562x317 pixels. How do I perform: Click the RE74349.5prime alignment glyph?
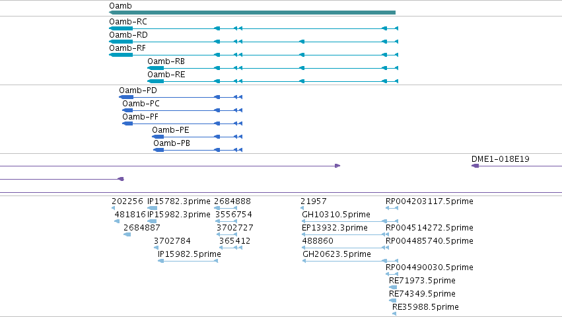pos(393,301)
